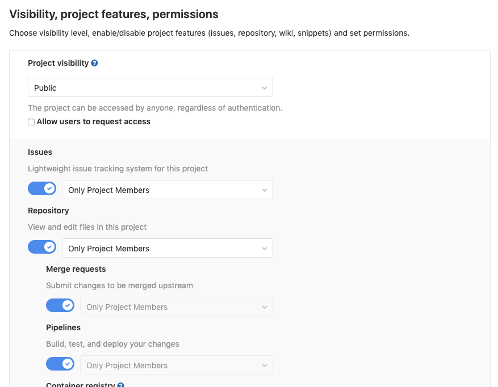Viewport: 498px width, 387px height.
Task: Click the Visibility, project features, permissions heading
Action: coord(114,14)
